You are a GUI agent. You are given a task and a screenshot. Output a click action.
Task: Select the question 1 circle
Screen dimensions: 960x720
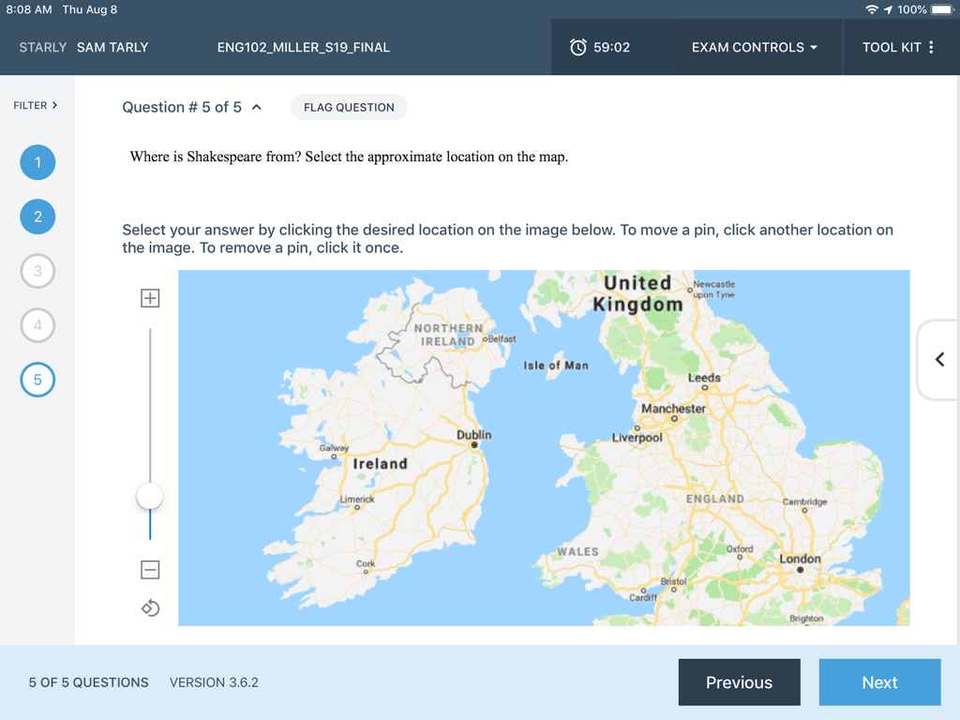click(x=37, y=162)
